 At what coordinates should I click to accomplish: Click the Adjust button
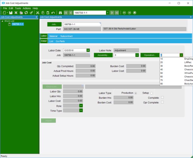point(48,121)
